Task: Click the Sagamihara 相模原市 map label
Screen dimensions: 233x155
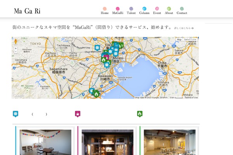Action: [58, 71]
